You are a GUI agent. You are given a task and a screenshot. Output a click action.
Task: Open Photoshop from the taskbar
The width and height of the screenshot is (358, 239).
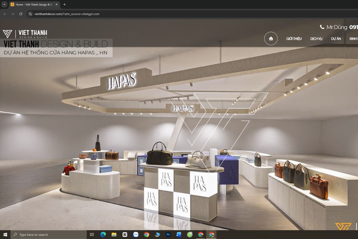168,235
